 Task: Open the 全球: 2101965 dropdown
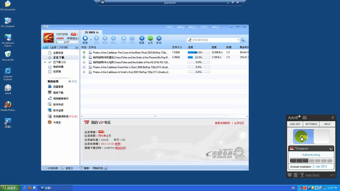coord(76,47)
